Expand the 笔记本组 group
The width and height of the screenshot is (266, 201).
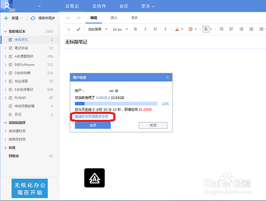[x=6, y=48]
